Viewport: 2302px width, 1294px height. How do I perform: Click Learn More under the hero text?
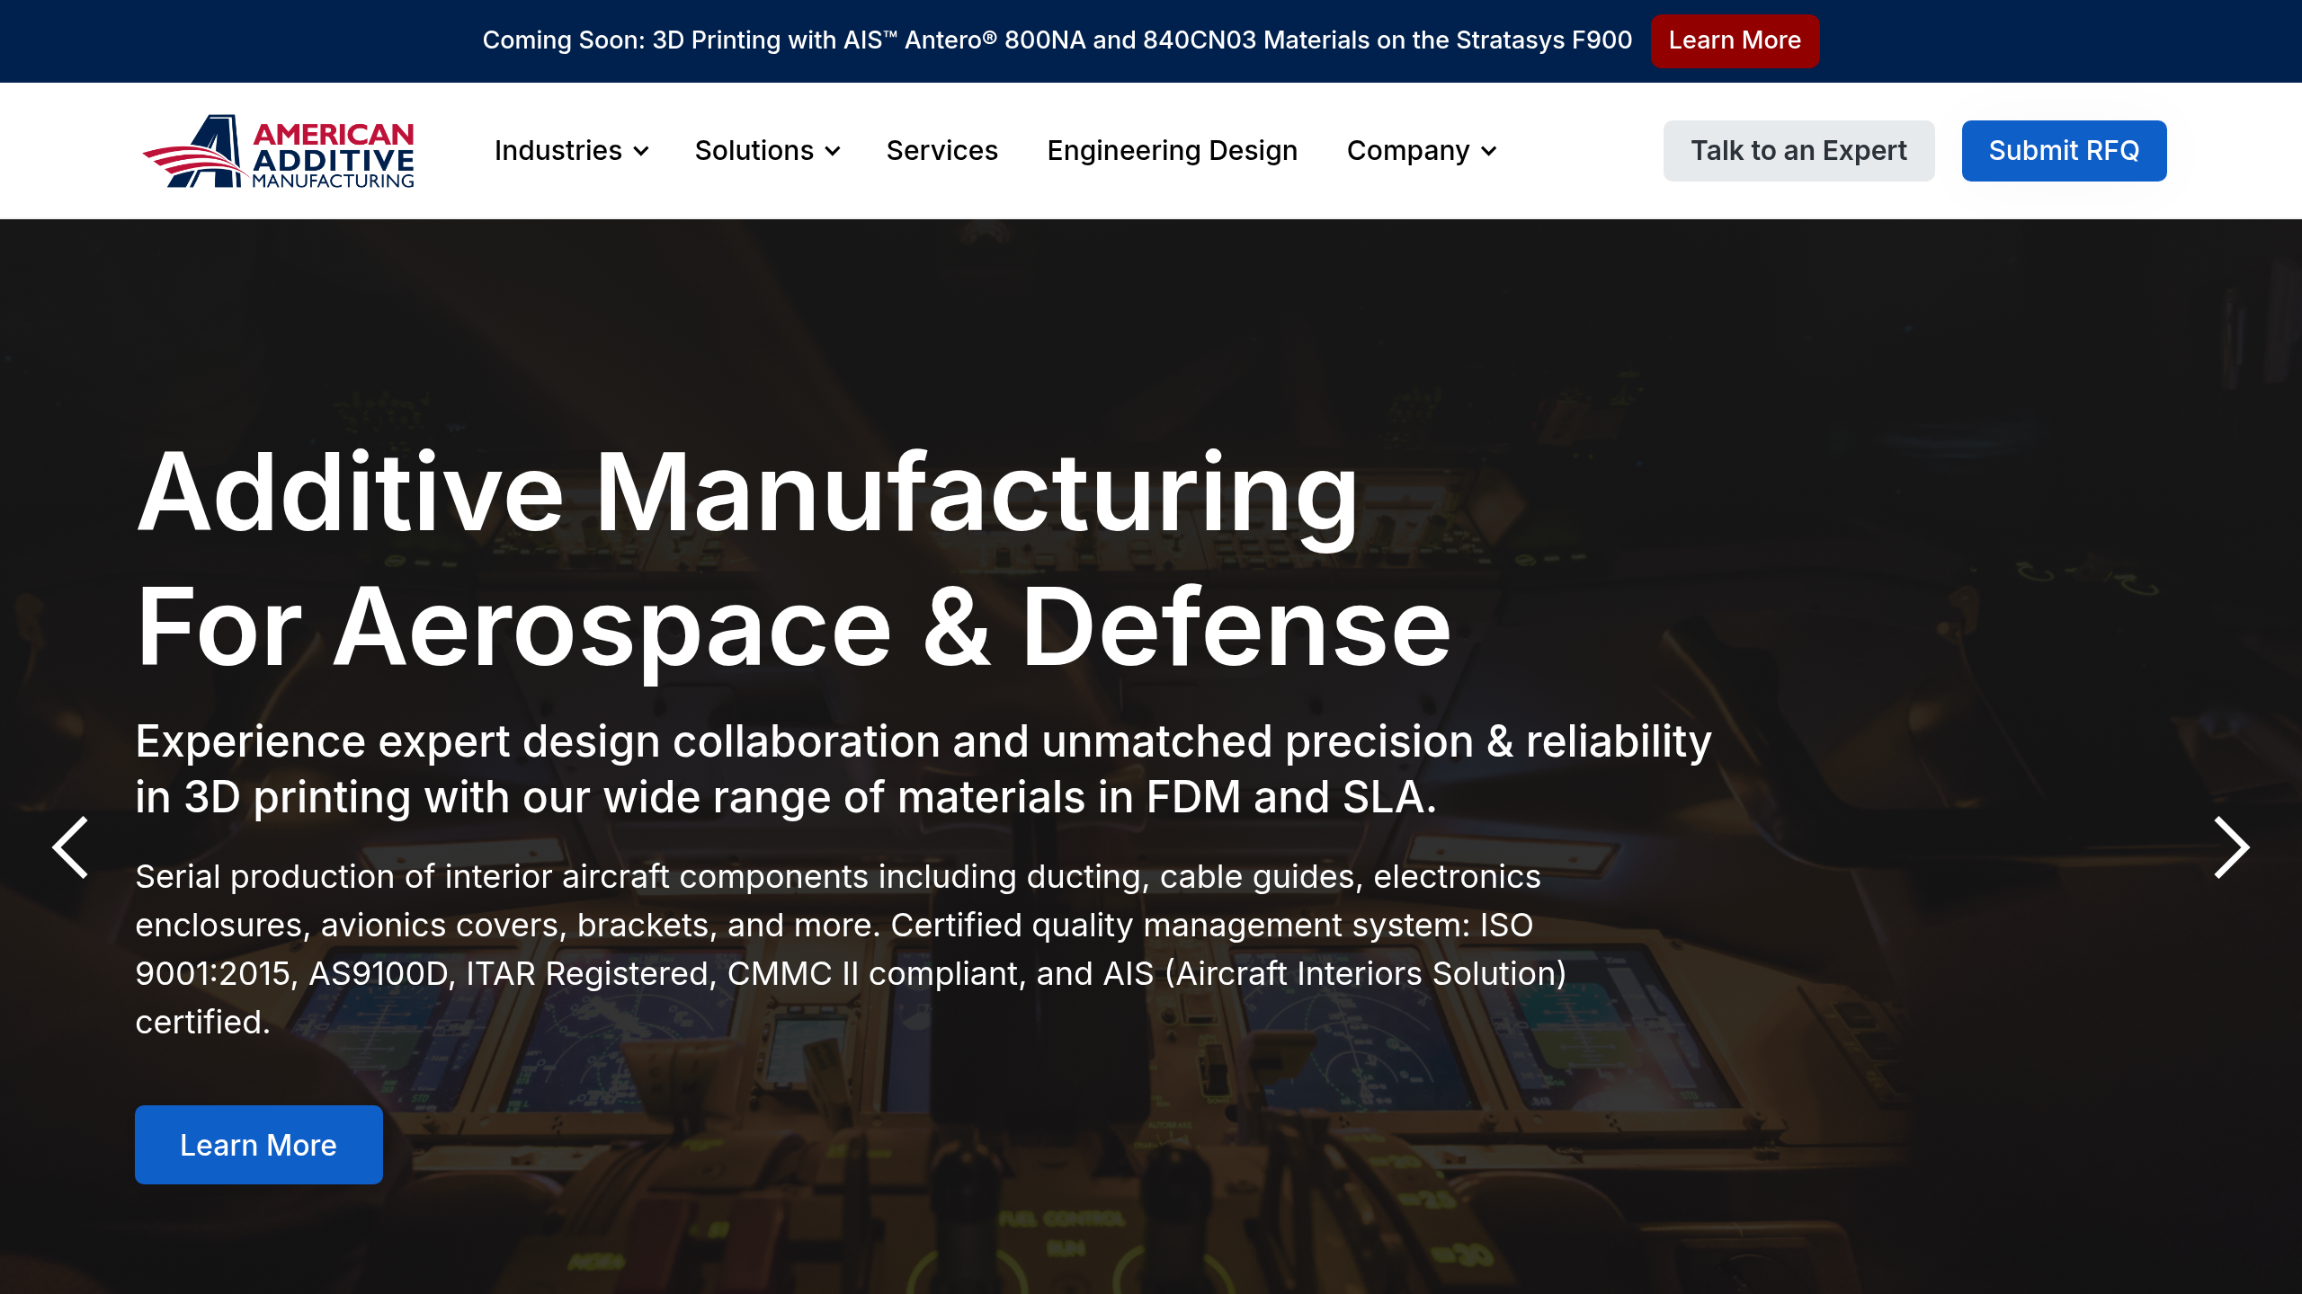(258, 1144)
